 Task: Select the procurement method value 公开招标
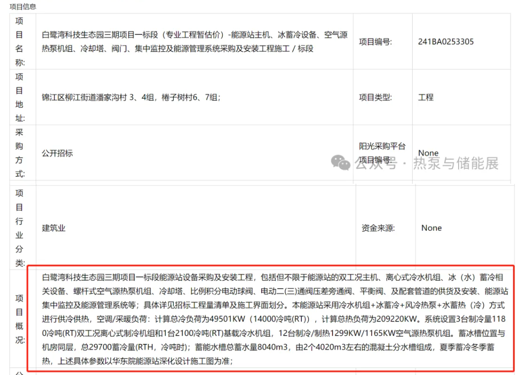tap(57, 153)
